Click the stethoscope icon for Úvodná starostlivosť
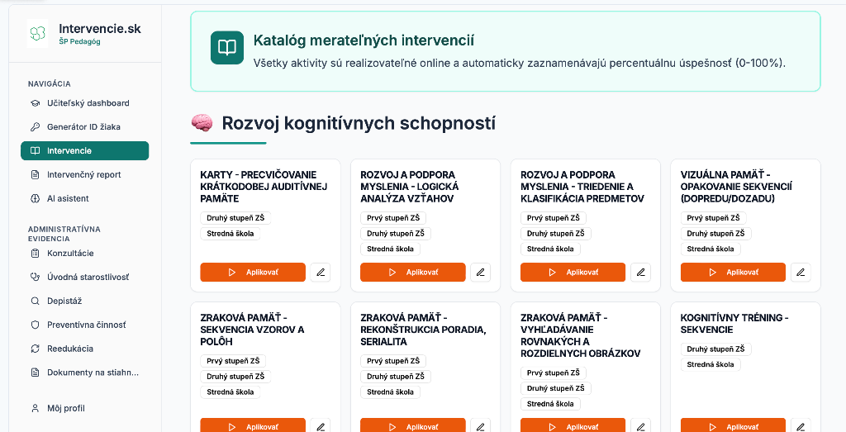 click(x=35, y=277)
